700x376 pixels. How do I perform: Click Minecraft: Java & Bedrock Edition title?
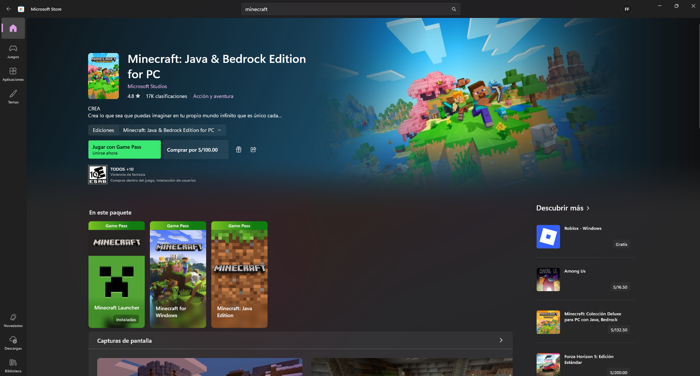tap(217, 66)
